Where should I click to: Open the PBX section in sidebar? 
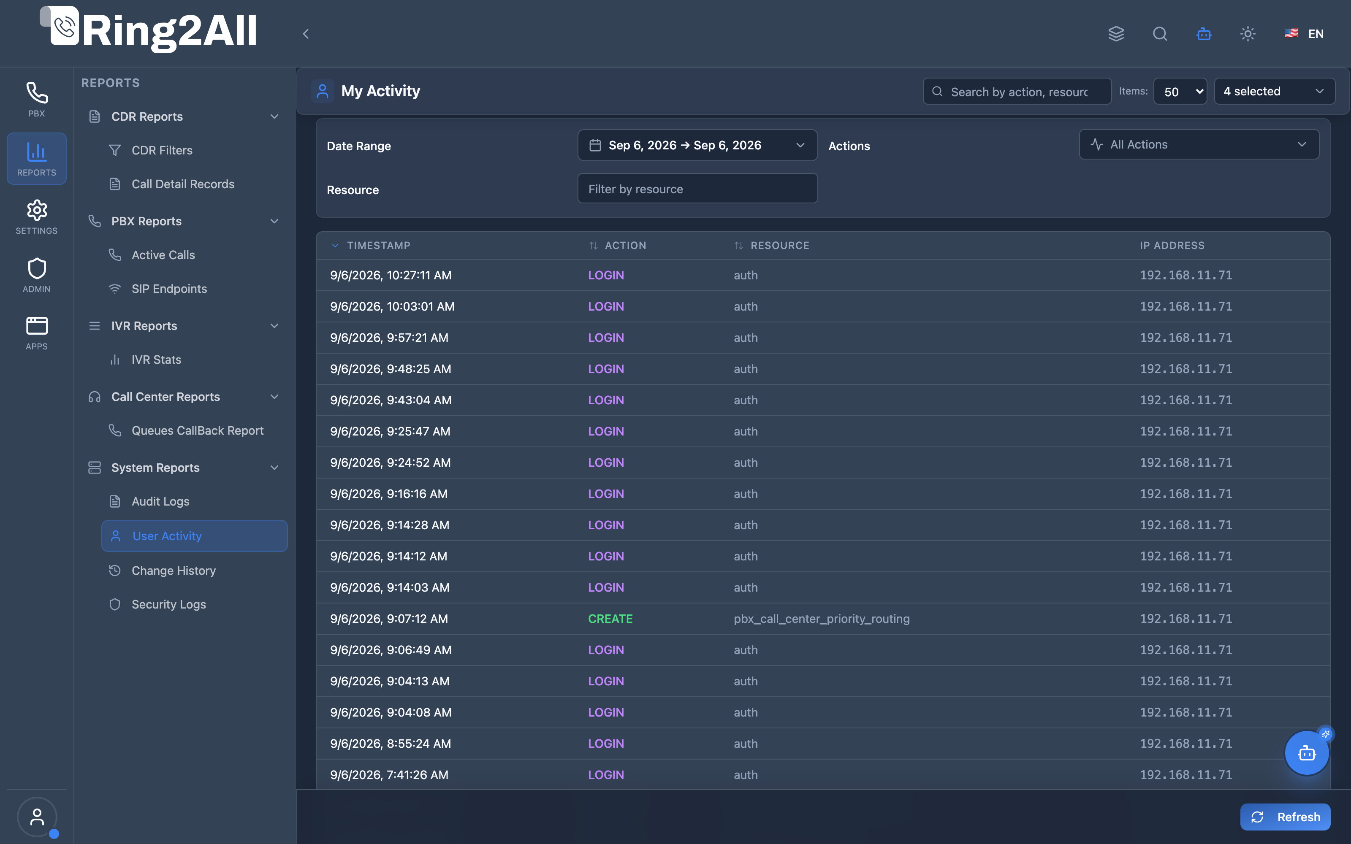pos(37,99)
